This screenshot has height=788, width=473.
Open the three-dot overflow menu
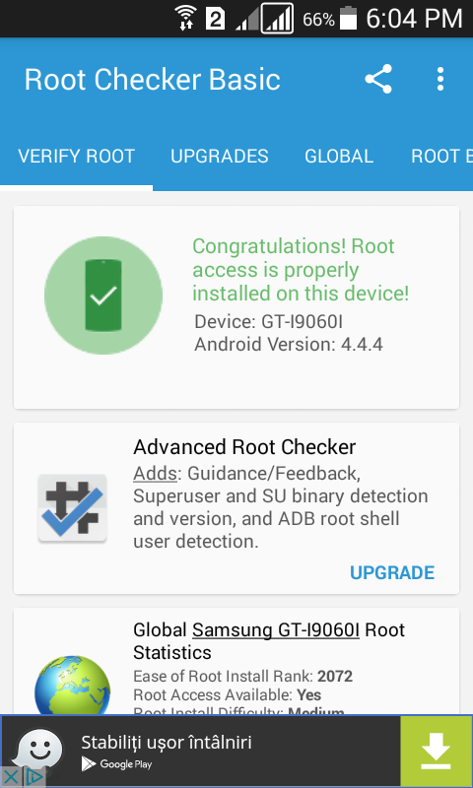[440, 79]
